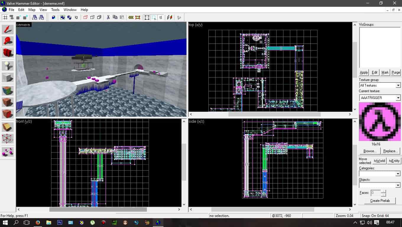The width and height of the screenshot is (402, 227).
Task: Open the Edit menu
Action: pyautogui.click(x=21, y=10)
